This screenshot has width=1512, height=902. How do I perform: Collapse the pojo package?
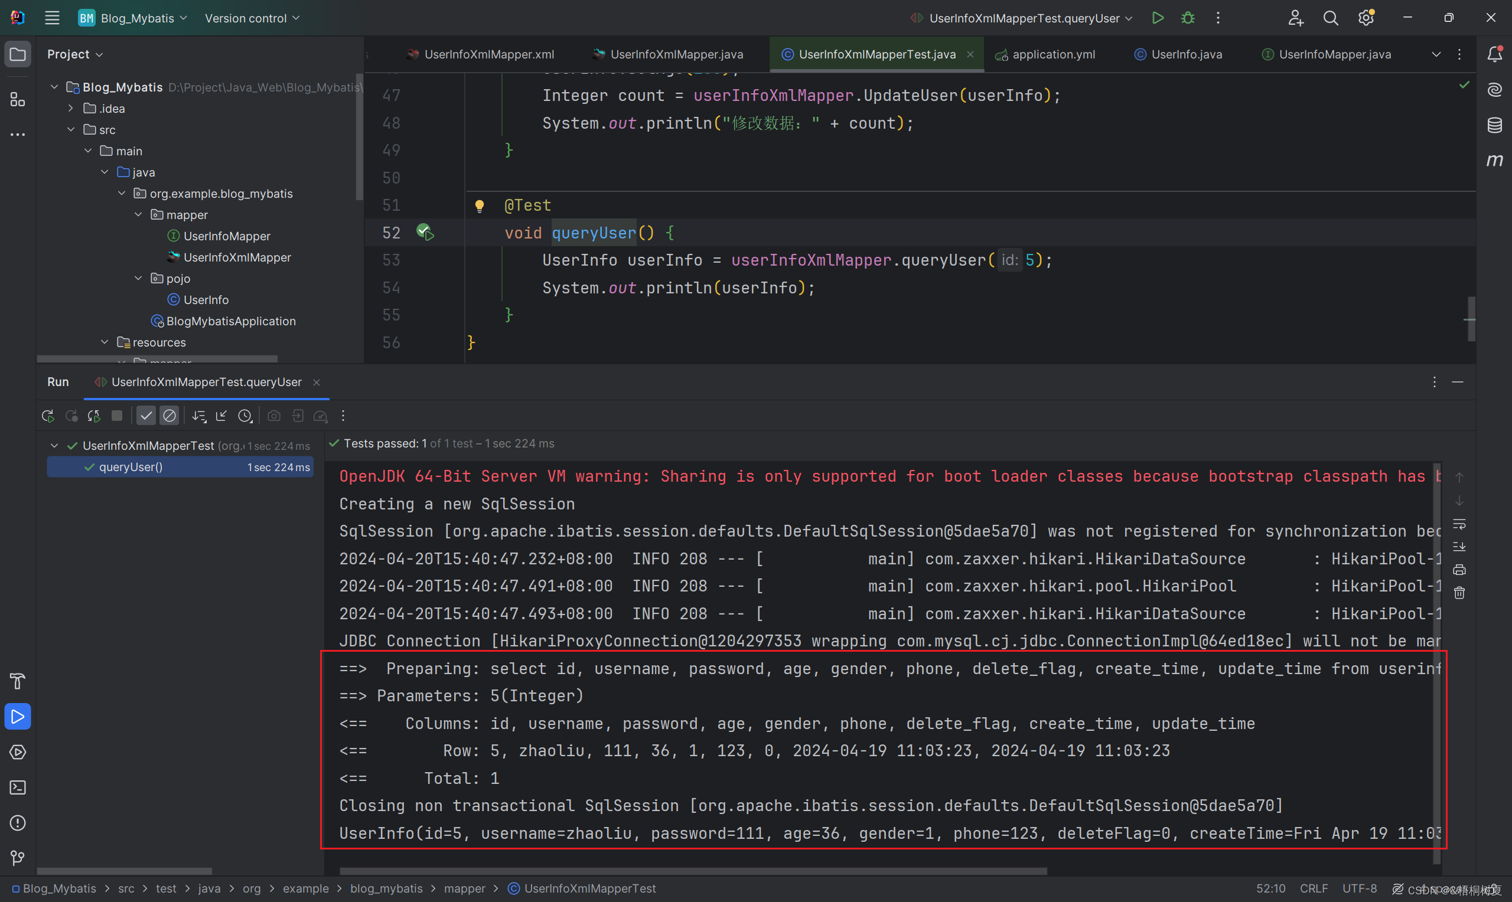(x=139, y=279)
